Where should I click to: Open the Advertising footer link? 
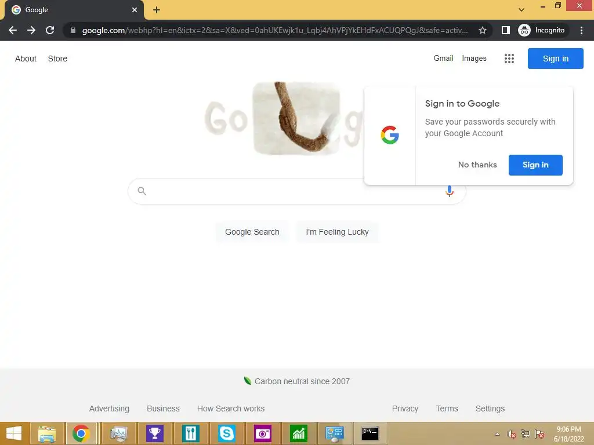point(109,408)
